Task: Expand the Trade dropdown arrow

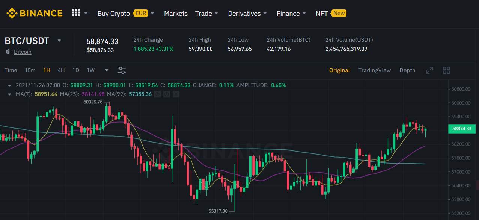Action: point(216,13)
